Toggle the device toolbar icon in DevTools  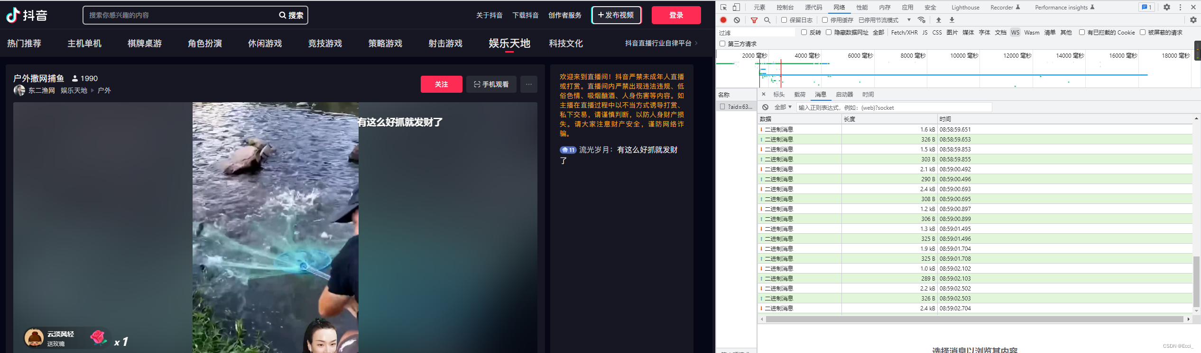pos(736,7)
